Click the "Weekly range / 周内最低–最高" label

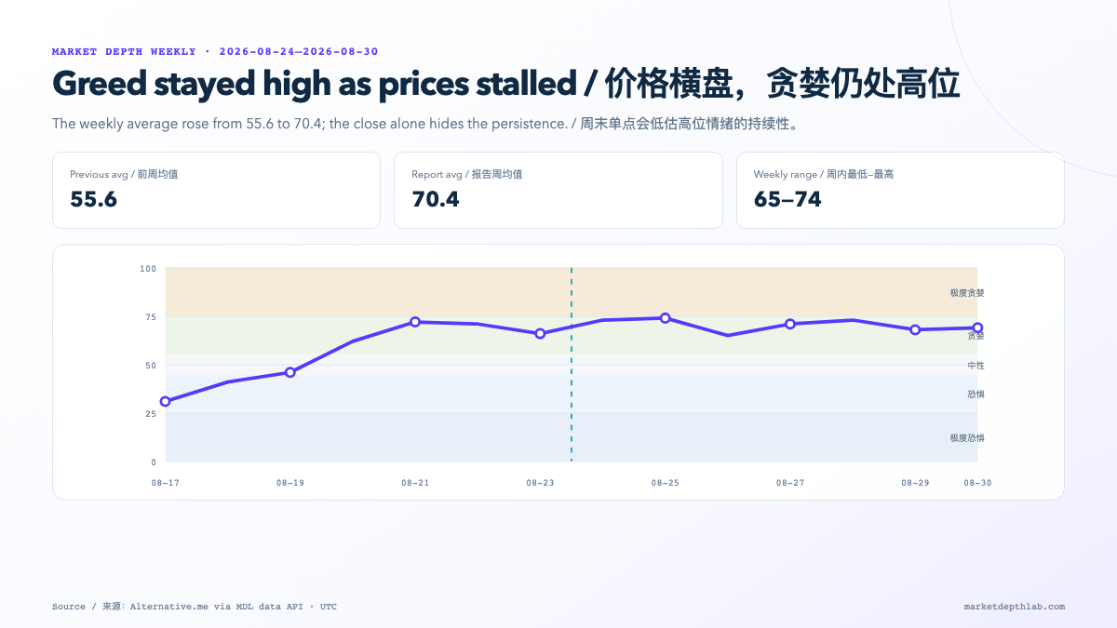[824, 174]
